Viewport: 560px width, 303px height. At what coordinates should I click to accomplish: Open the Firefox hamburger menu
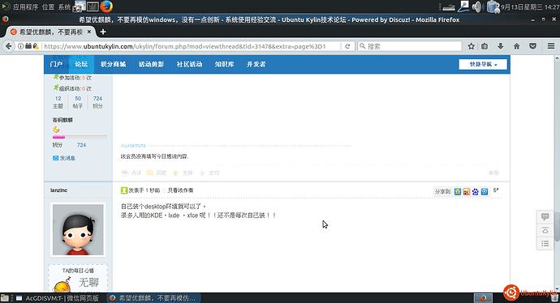tap(551, 46)
